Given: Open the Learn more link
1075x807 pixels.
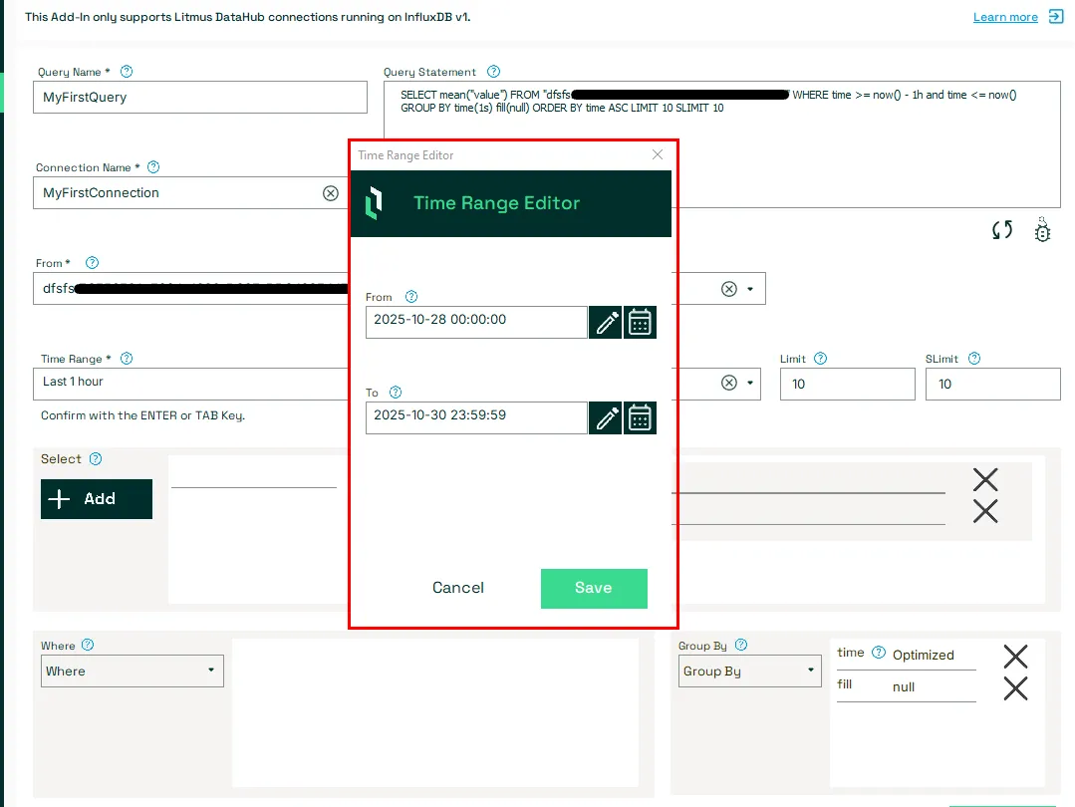Looking at the screenshot, I should tap(1005, 17).
